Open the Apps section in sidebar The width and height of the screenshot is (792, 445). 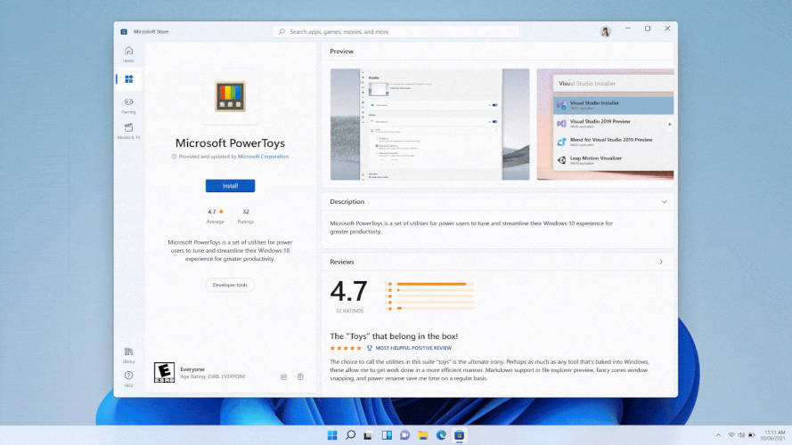pyautogui.click(x=129, y=79)
